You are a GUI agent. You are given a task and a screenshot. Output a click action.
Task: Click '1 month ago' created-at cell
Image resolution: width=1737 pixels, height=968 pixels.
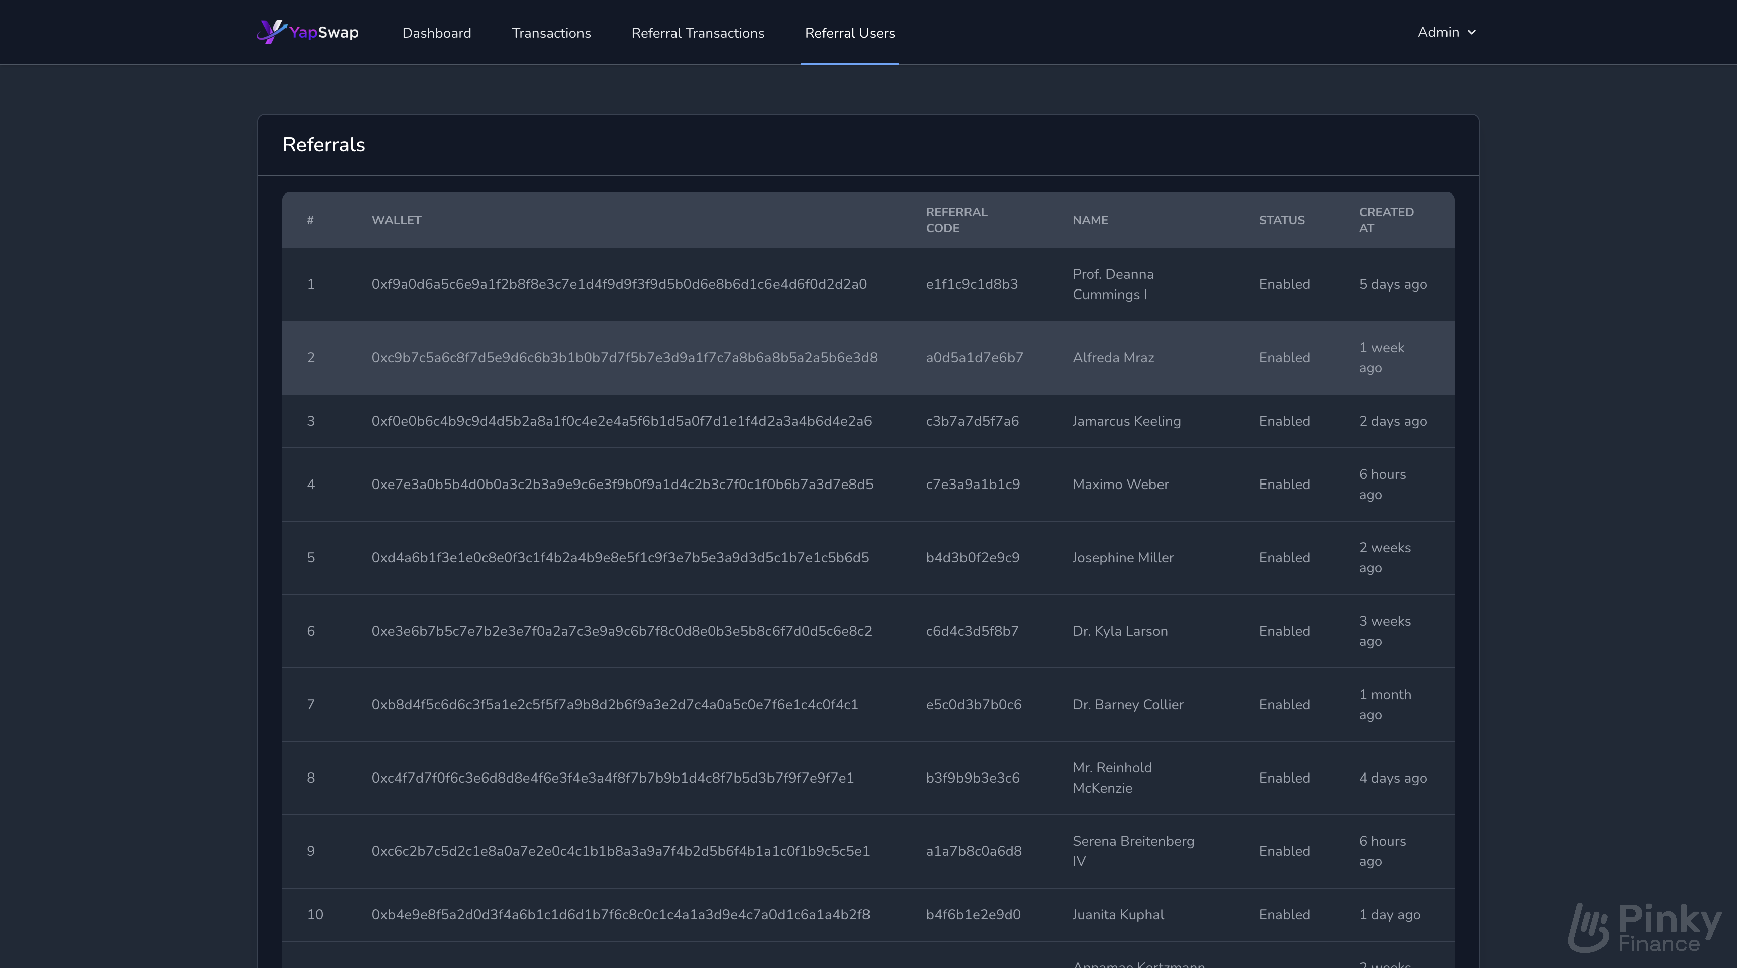[x=1384, y=705]
